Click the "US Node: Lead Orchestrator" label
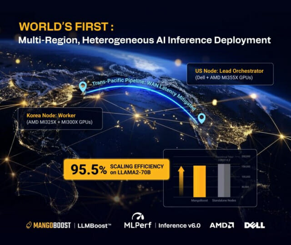This screenshot has width=291, height=245. (x=229, y=71)
